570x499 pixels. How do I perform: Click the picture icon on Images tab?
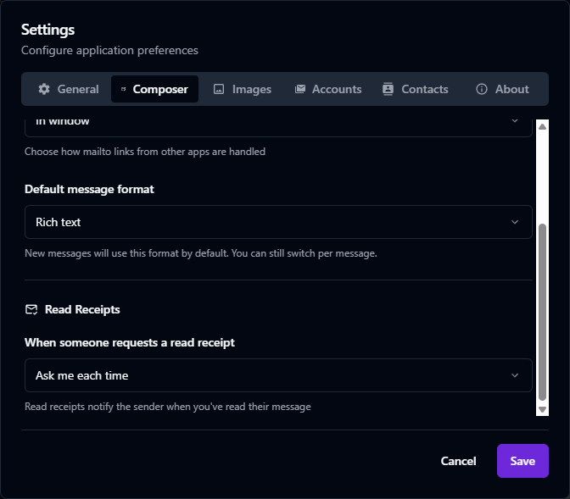pyautogui.click(x=219, y=89)
